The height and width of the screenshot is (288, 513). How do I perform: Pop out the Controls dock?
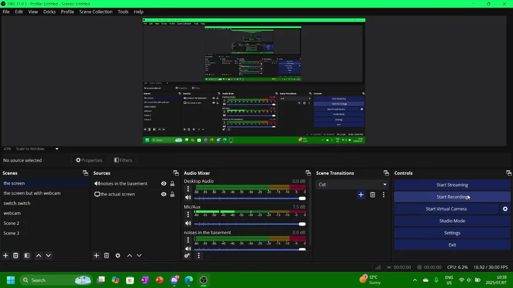509,173
